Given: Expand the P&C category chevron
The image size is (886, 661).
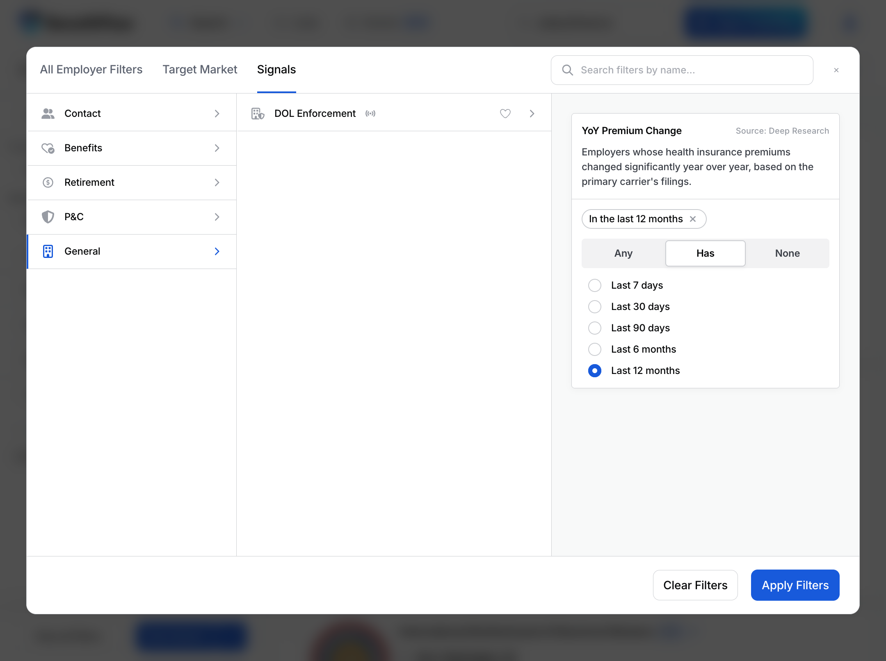Looking at the screenshot, I should click(217, 217).
